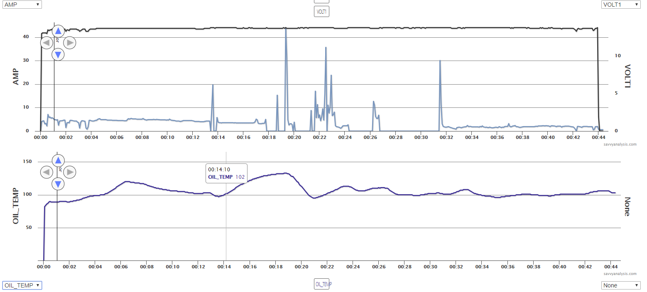The image size is (647, 292).
Task: Click the partially visible button above VOLT1
Action: pos(321,1)
